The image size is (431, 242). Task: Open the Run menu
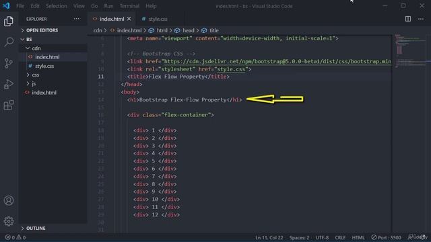click(x=108, y=6)
